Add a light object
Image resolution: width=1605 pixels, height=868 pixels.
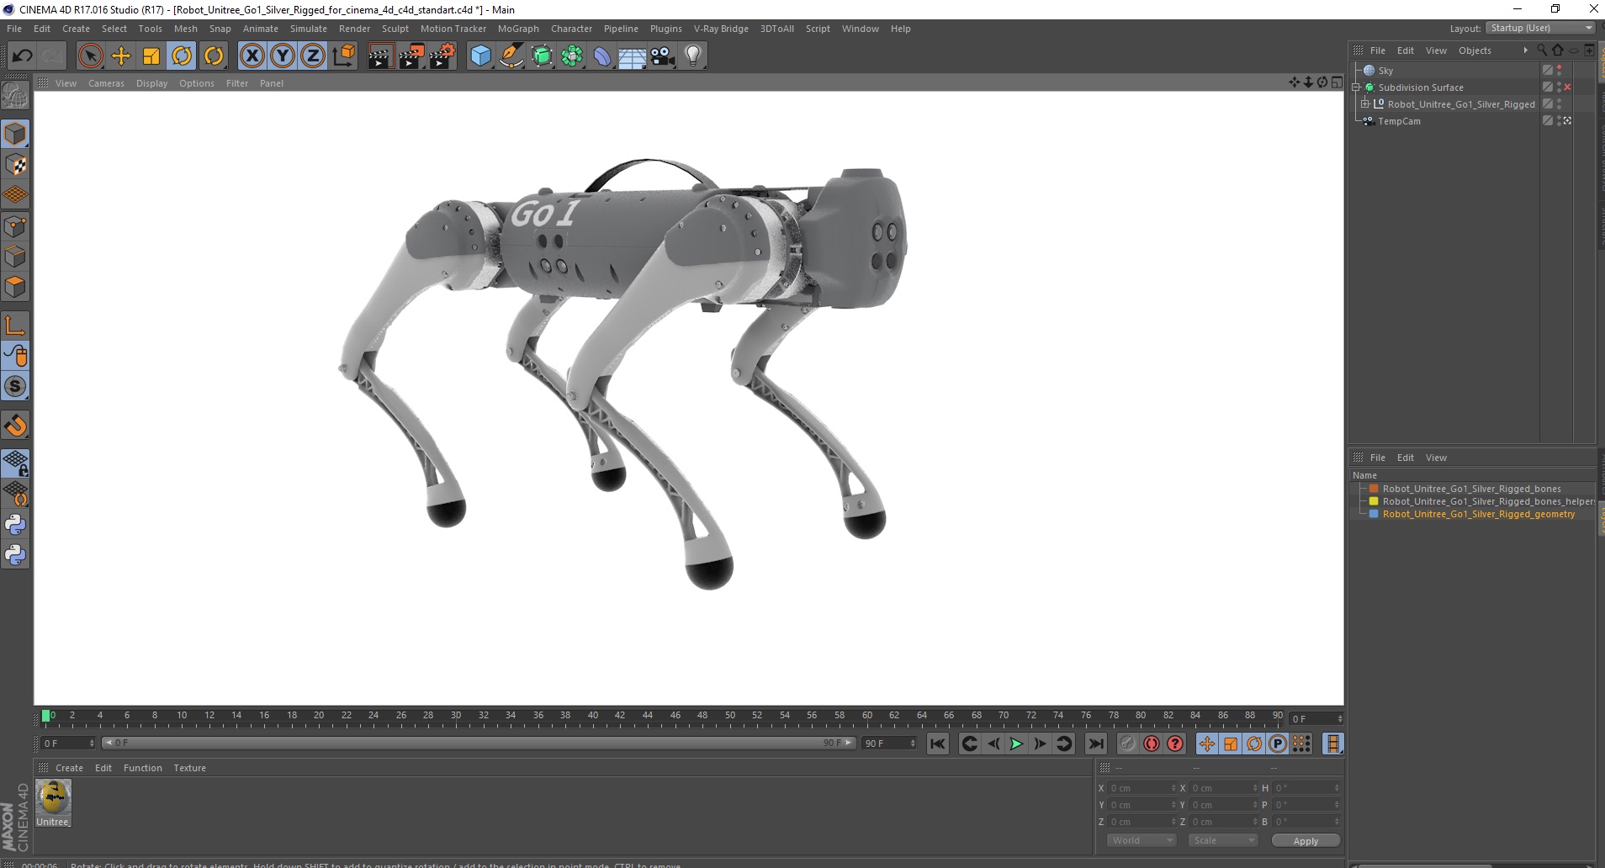pyautogui.click(x=693, y=56)
